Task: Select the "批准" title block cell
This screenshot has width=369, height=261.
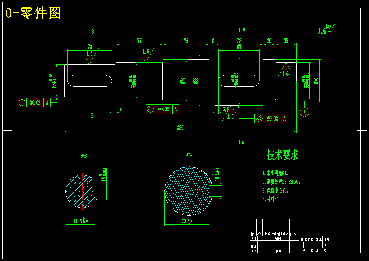Action: [x=278, y=251]
